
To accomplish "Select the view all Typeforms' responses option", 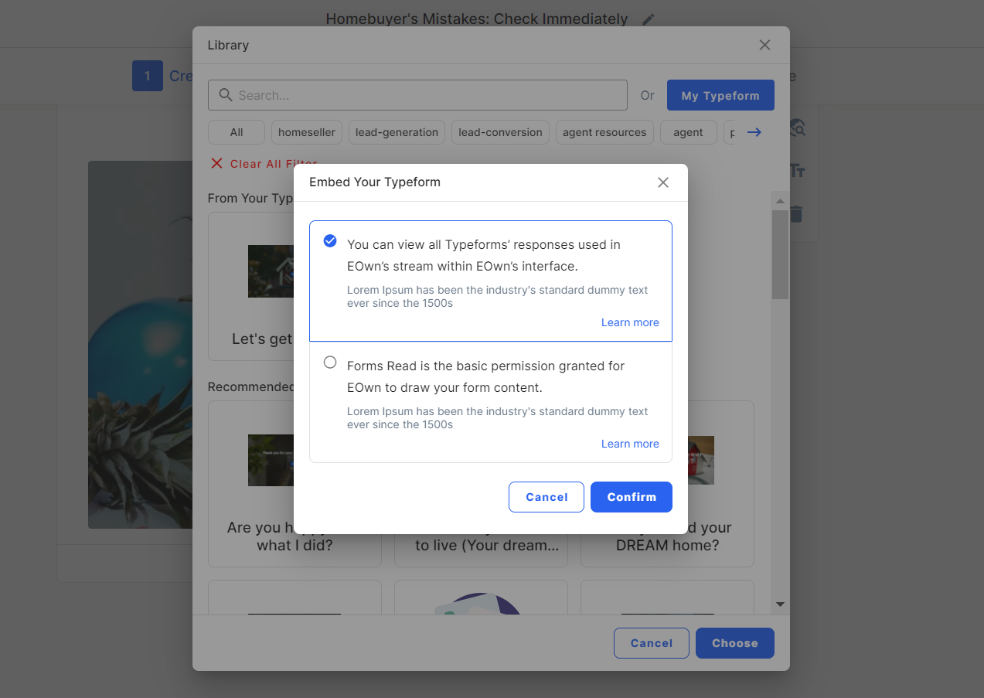I will pos(330,240).
